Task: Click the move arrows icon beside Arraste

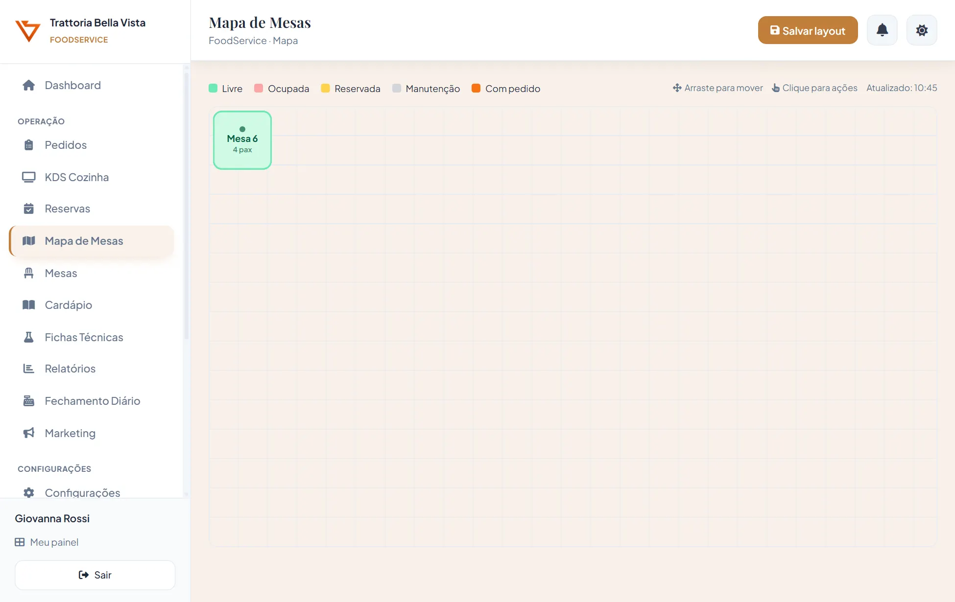Action: [677, 88]
